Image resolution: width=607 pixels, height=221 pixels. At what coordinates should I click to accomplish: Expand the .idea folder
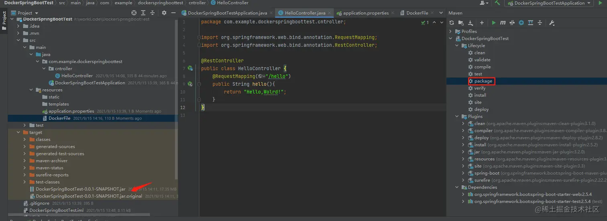18,26
